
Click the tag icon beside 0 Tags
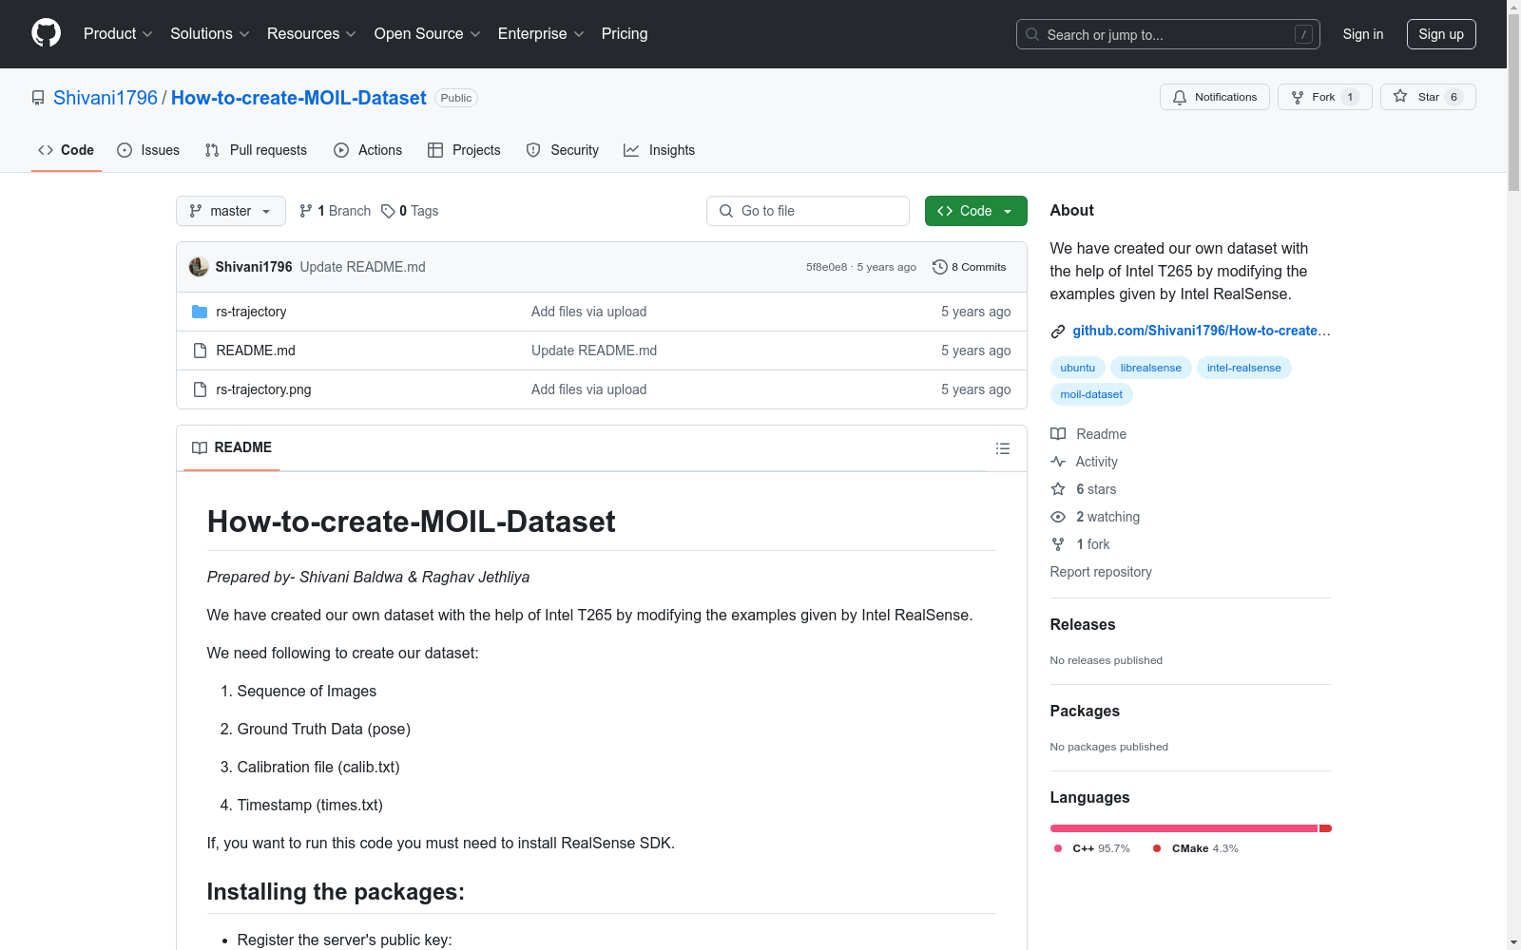tap(388, 211)
